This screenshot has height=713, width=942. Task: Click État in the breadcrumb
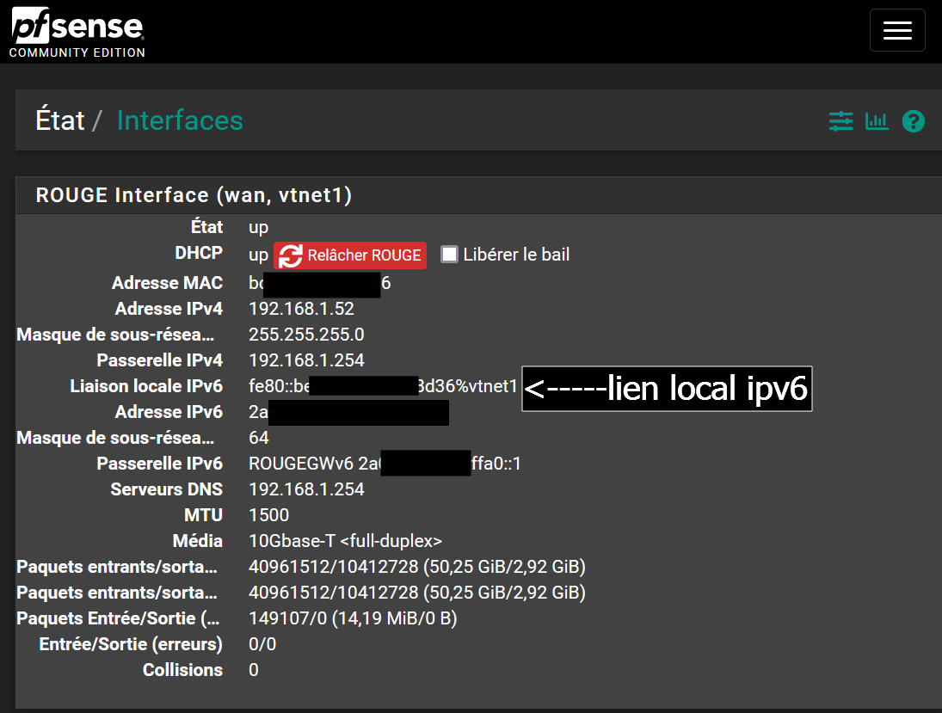58,120
